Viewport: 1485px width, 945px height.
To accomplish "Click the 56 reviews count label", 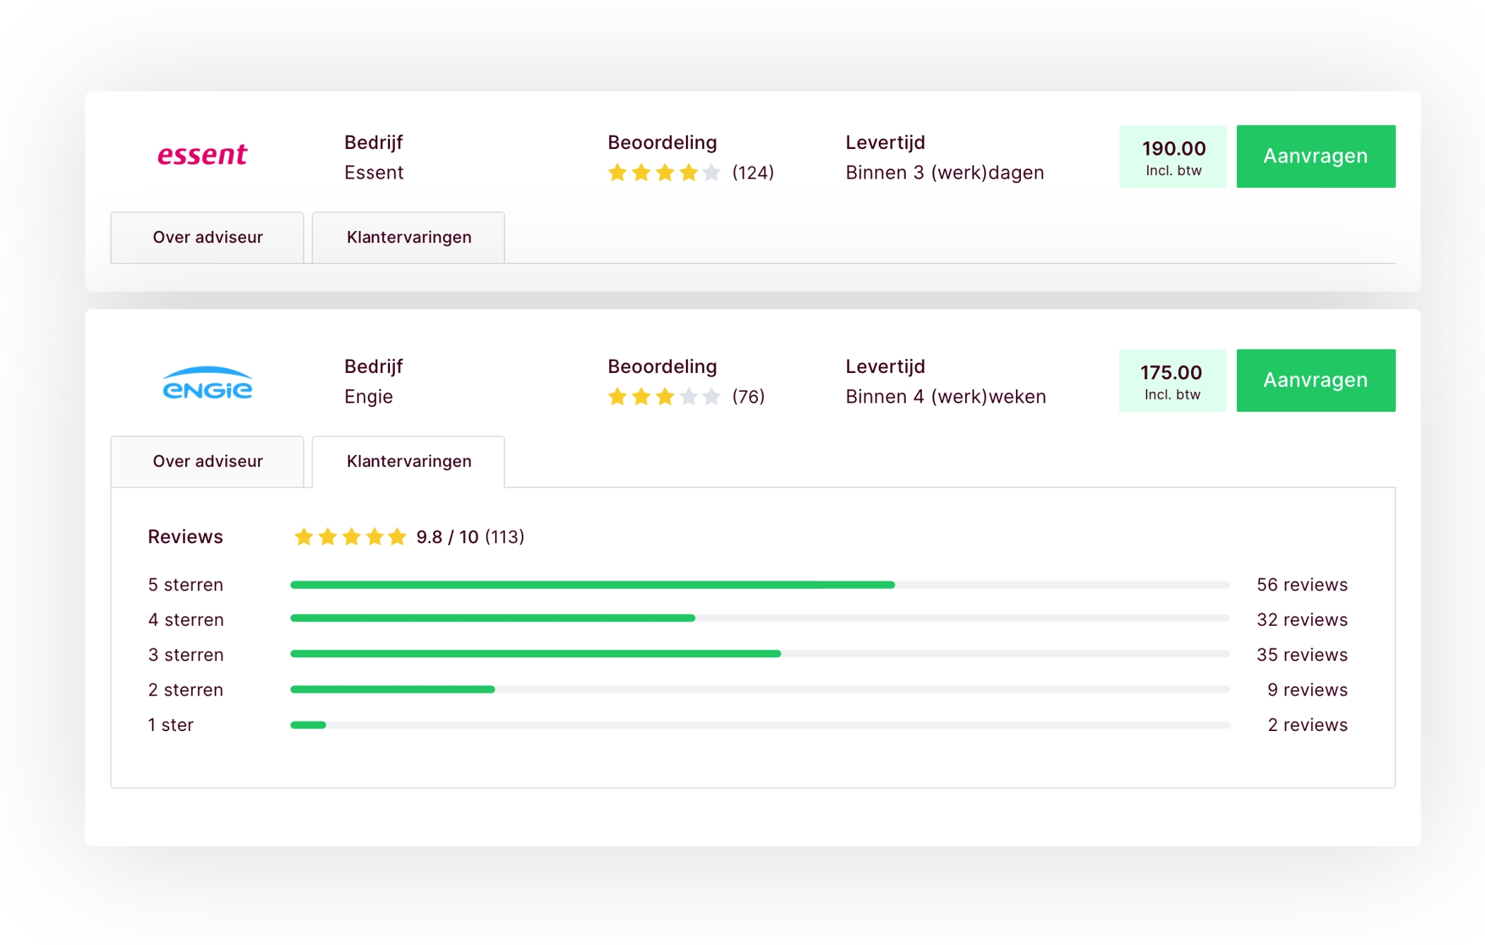I will coord(1301,585).
